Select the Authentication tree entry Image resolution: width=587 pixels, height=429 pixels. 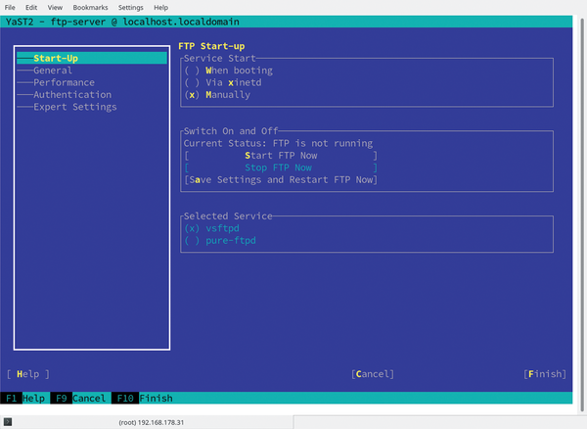(72, 95)
